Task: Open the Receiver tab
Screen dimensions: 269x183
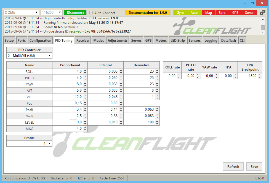Action: [83, 41]
